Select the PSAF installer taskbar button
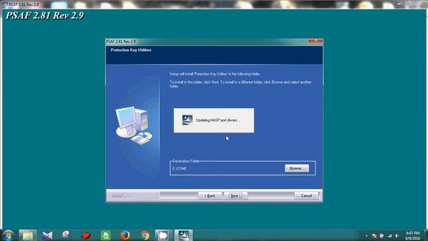 click(x=183, y=235)
